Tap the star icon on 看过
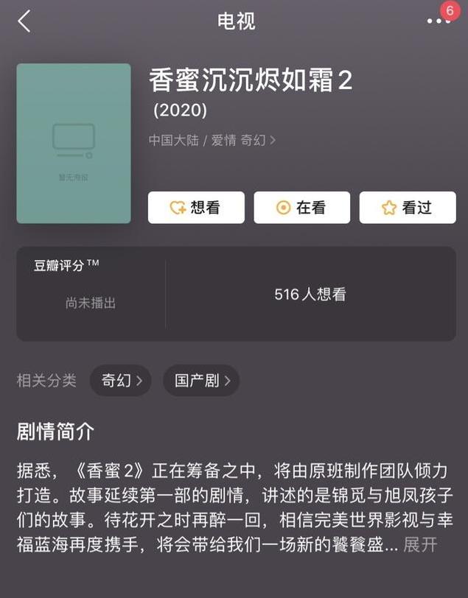Screen dimensions: 468x598 coord(389,208)
